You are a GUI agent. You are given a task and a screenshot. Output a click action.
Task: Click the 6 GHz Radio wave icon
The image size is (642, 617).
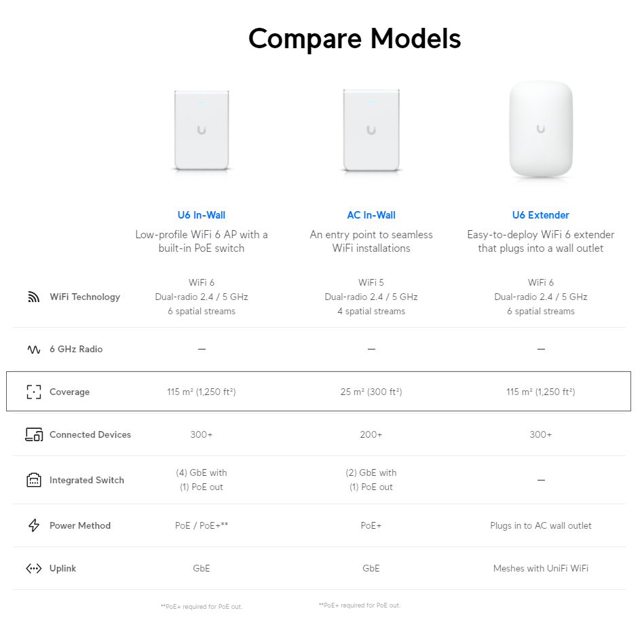tap(33, 350)
